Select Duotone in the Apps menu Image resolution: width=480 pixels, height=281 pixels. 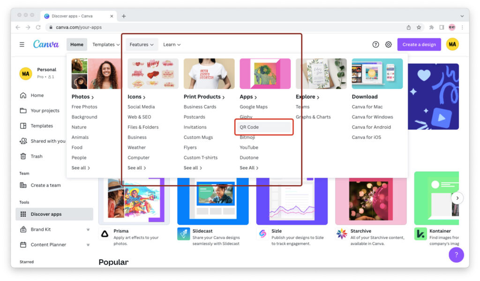point(249,158)
